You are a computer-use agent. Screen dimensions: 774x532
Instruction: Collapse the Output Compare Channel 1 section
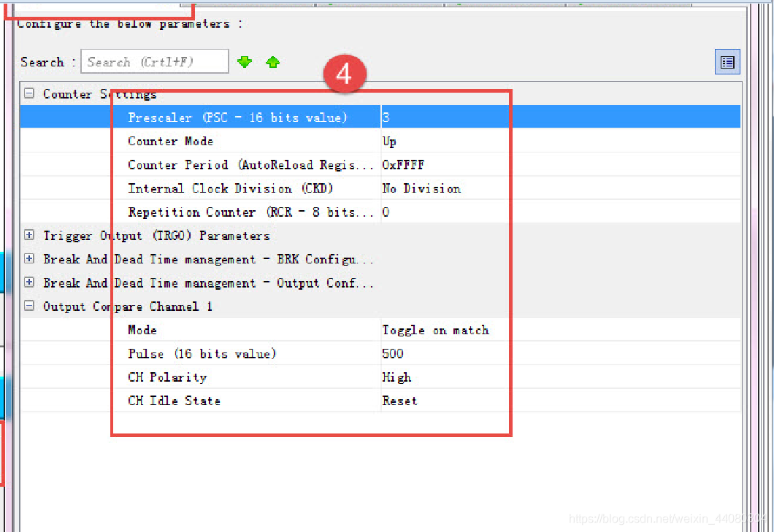pyautogui.click(x=29, y=306)
